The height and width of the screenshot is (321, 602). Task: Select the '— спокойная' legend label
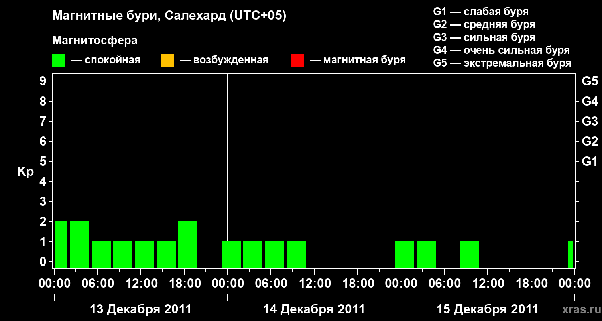pos(106,60)
